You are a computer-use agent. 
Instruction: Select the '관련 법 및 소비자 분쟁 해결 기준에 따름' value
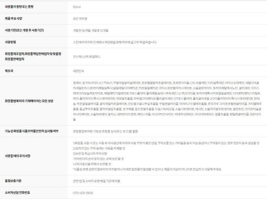coord(96,181)
